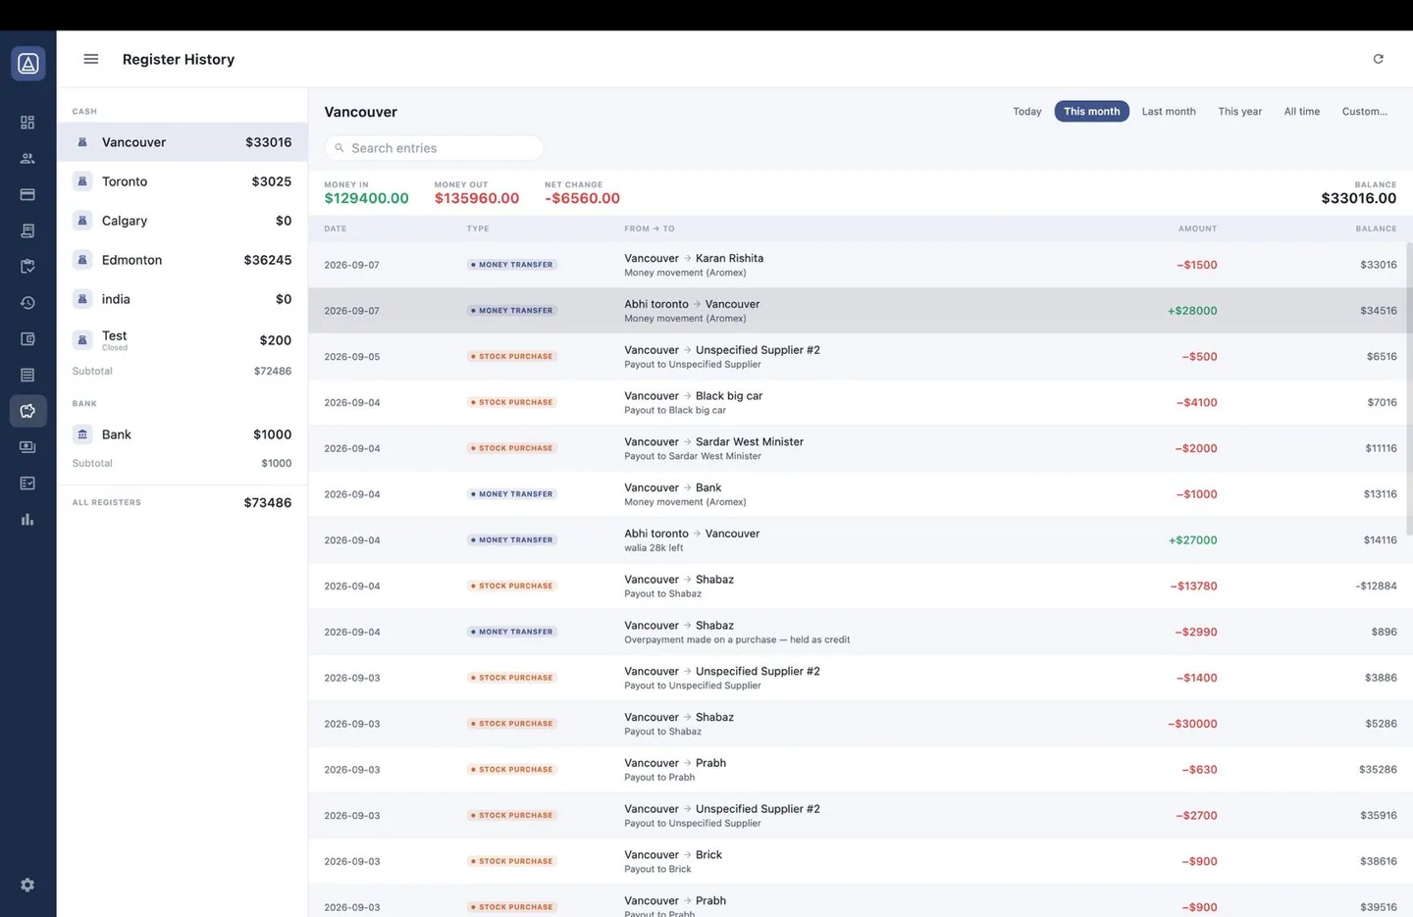Open the Black big car payout row
The height and width of the screenshot is (917, 1413).
pos(861,403)
